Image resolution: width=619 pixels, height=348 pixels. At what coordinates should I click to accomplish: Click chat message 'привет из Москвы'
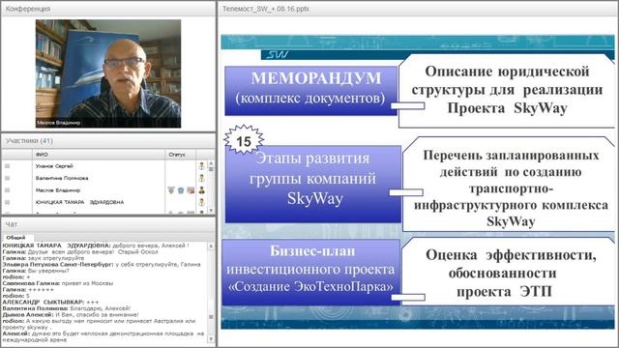58,283
